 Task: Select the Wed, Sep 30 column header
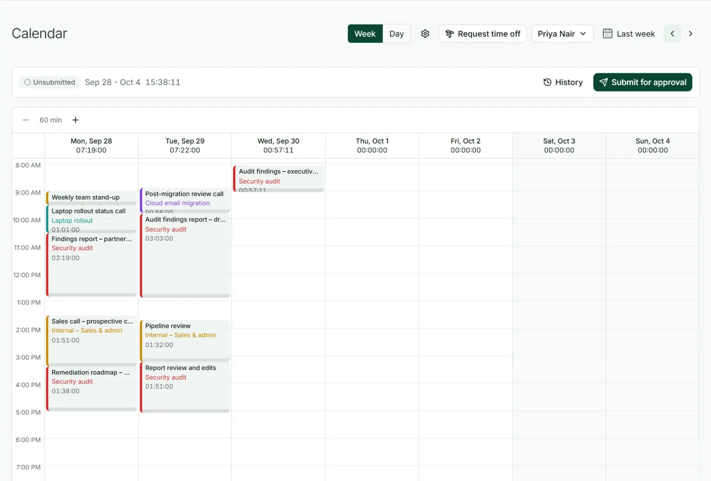point(279,145)
